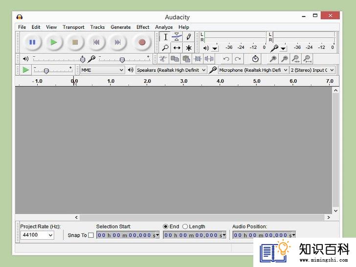Image resolution: width=356 pixels, height=267 pixels.
Task: Open the Tracks menu
Action: 97,27
